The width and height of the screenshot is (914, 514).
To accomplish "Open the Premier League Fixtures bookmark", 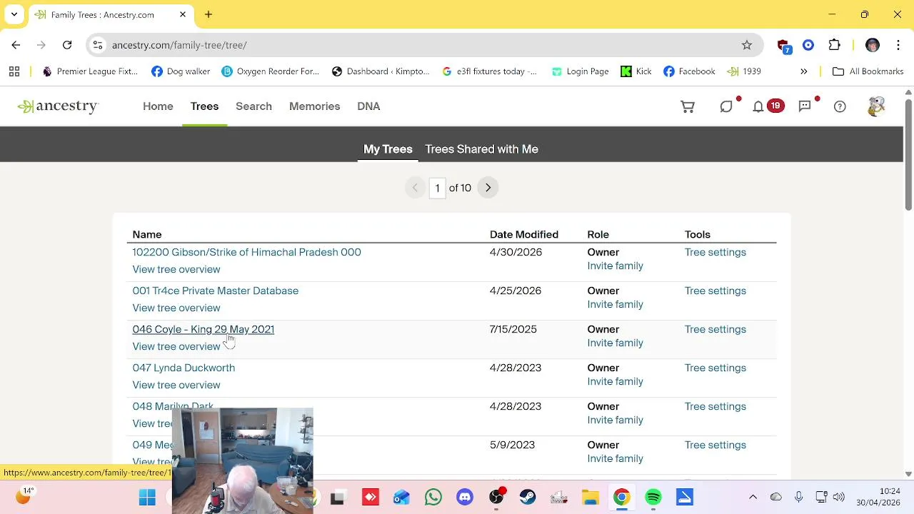I will [90, 71].
